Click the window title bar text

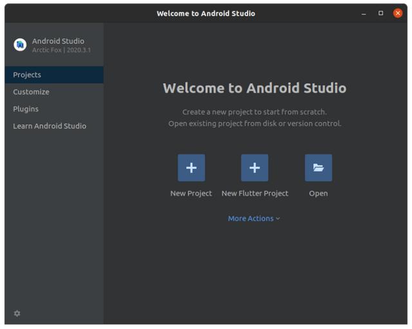(206, 14)
